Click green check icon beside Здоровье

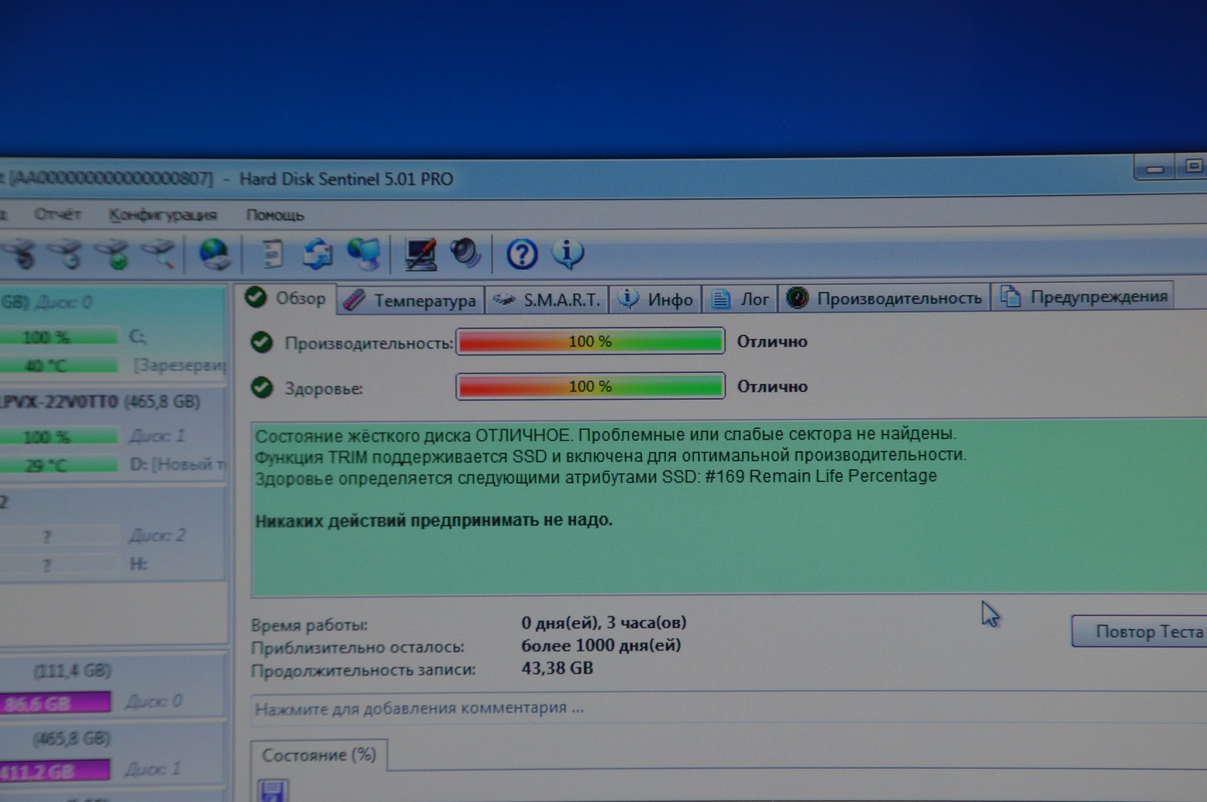click(261, 387)
